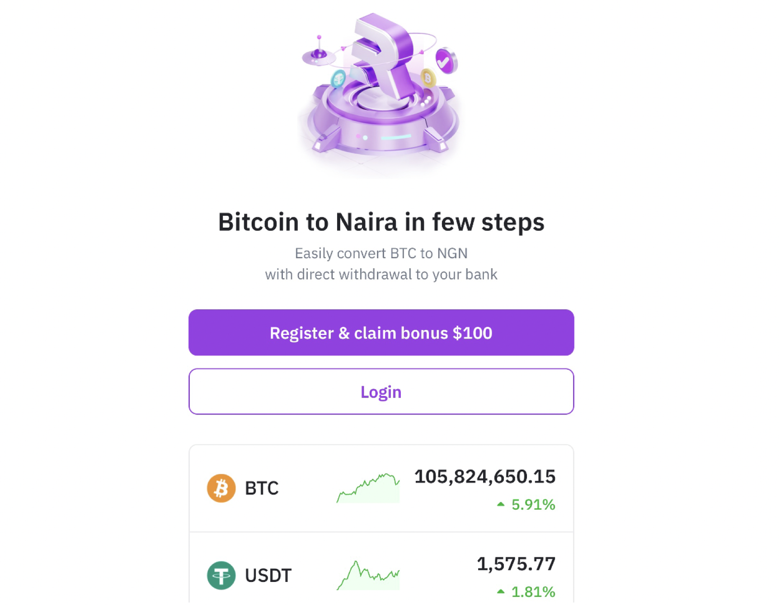Click the BTC price 105,824,650.15
The height and width of the screenshot is (605, 780).
coord(485,476)
